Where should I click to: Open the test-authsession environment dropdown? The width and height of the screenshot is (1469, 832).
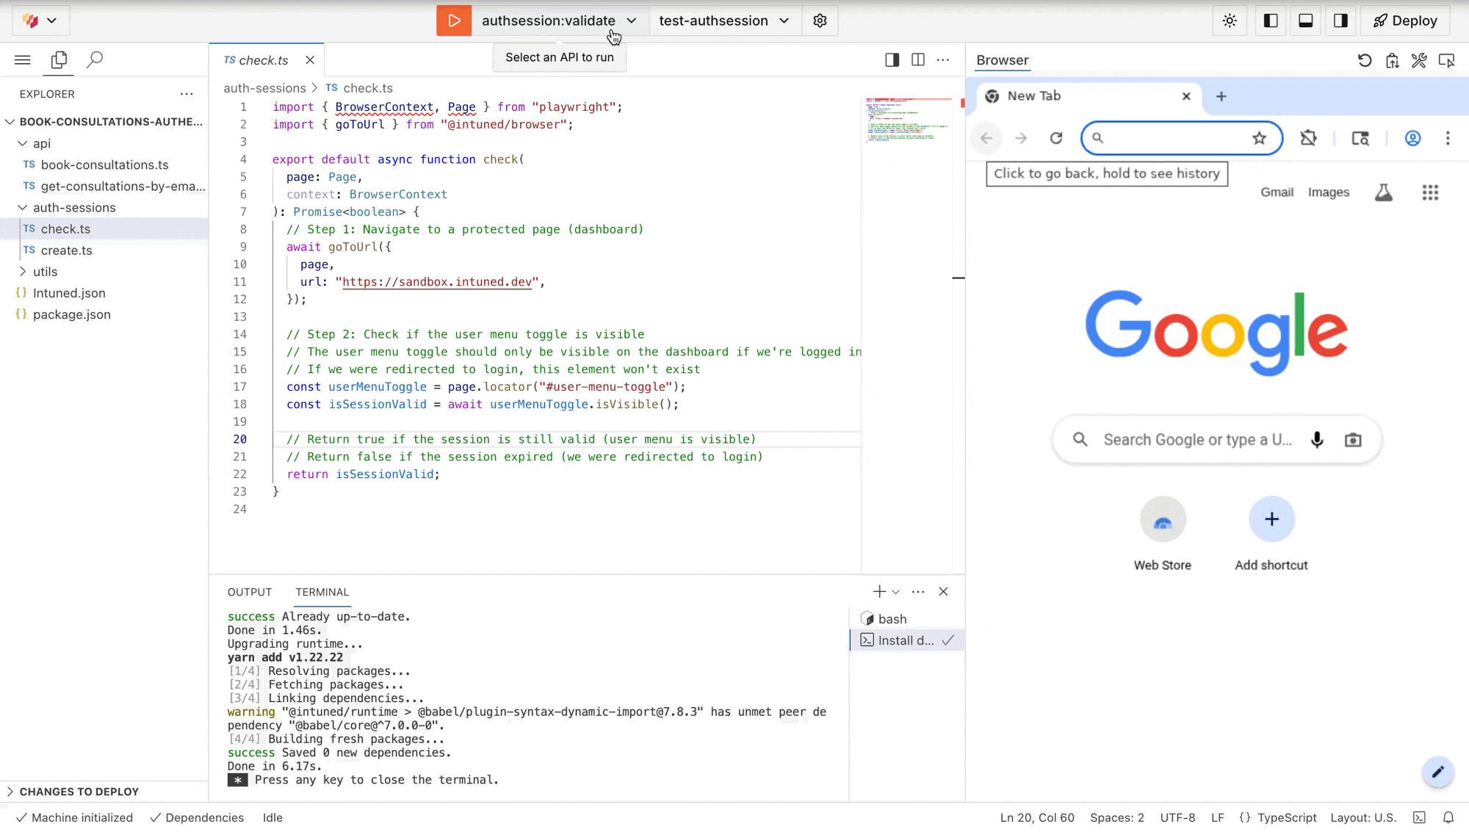[783, 21]
